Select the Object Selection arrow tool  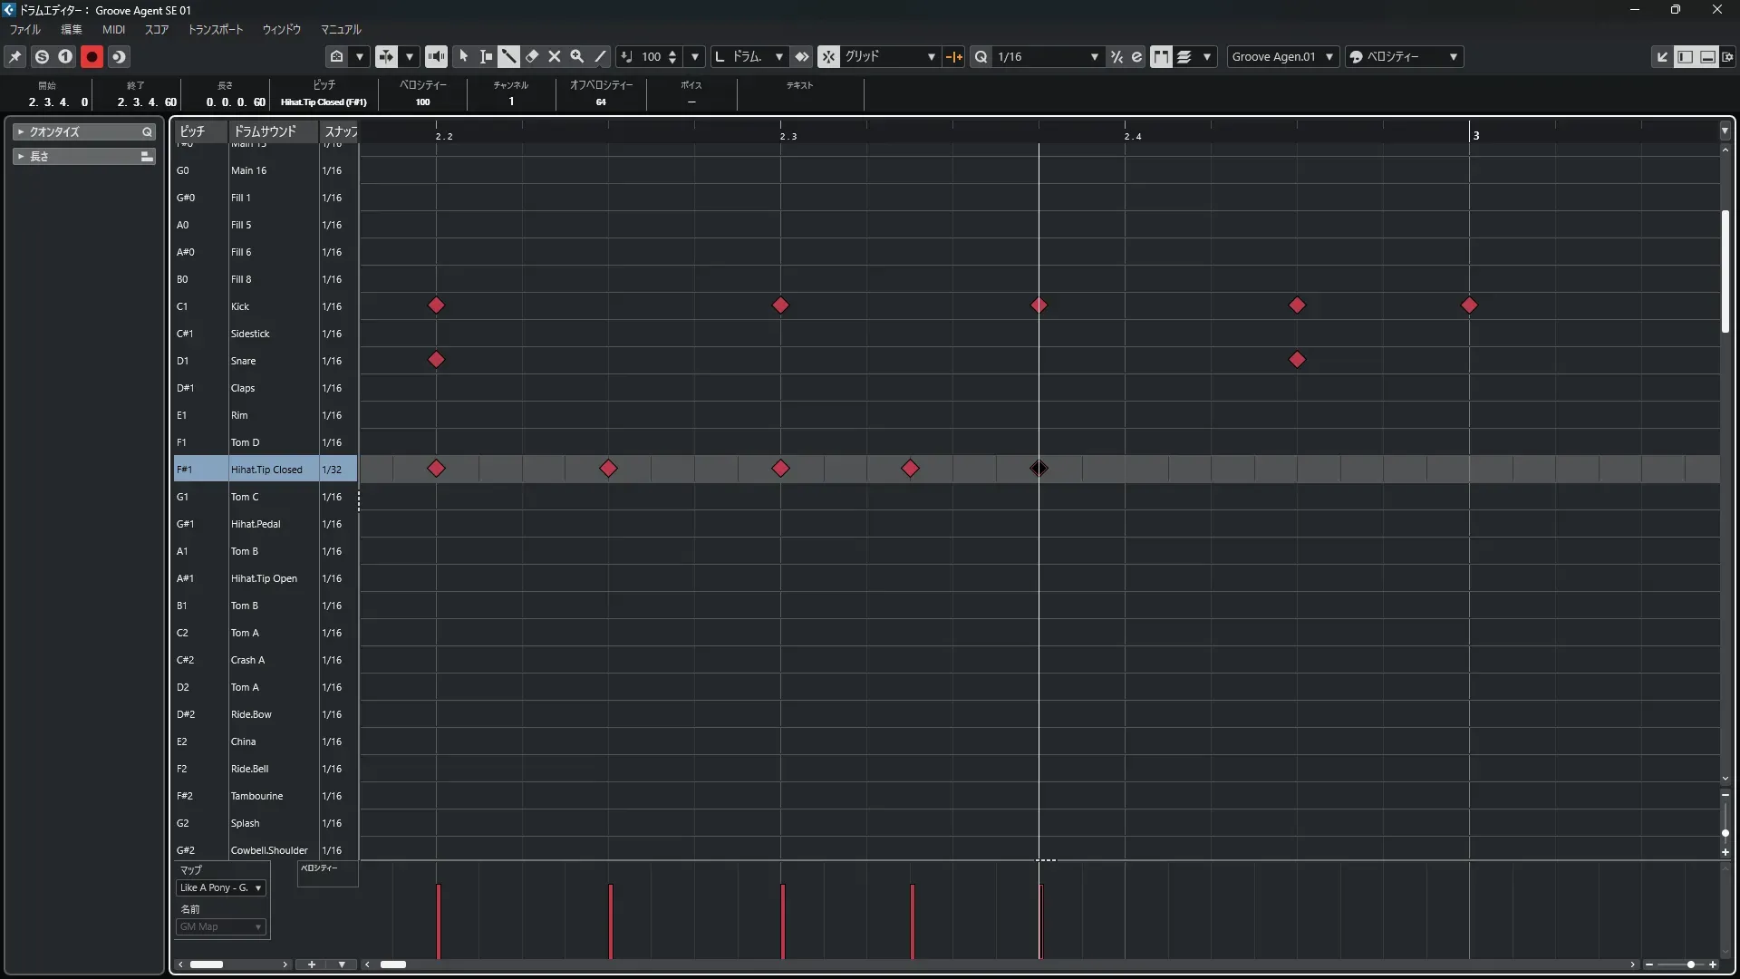point(463,56)
